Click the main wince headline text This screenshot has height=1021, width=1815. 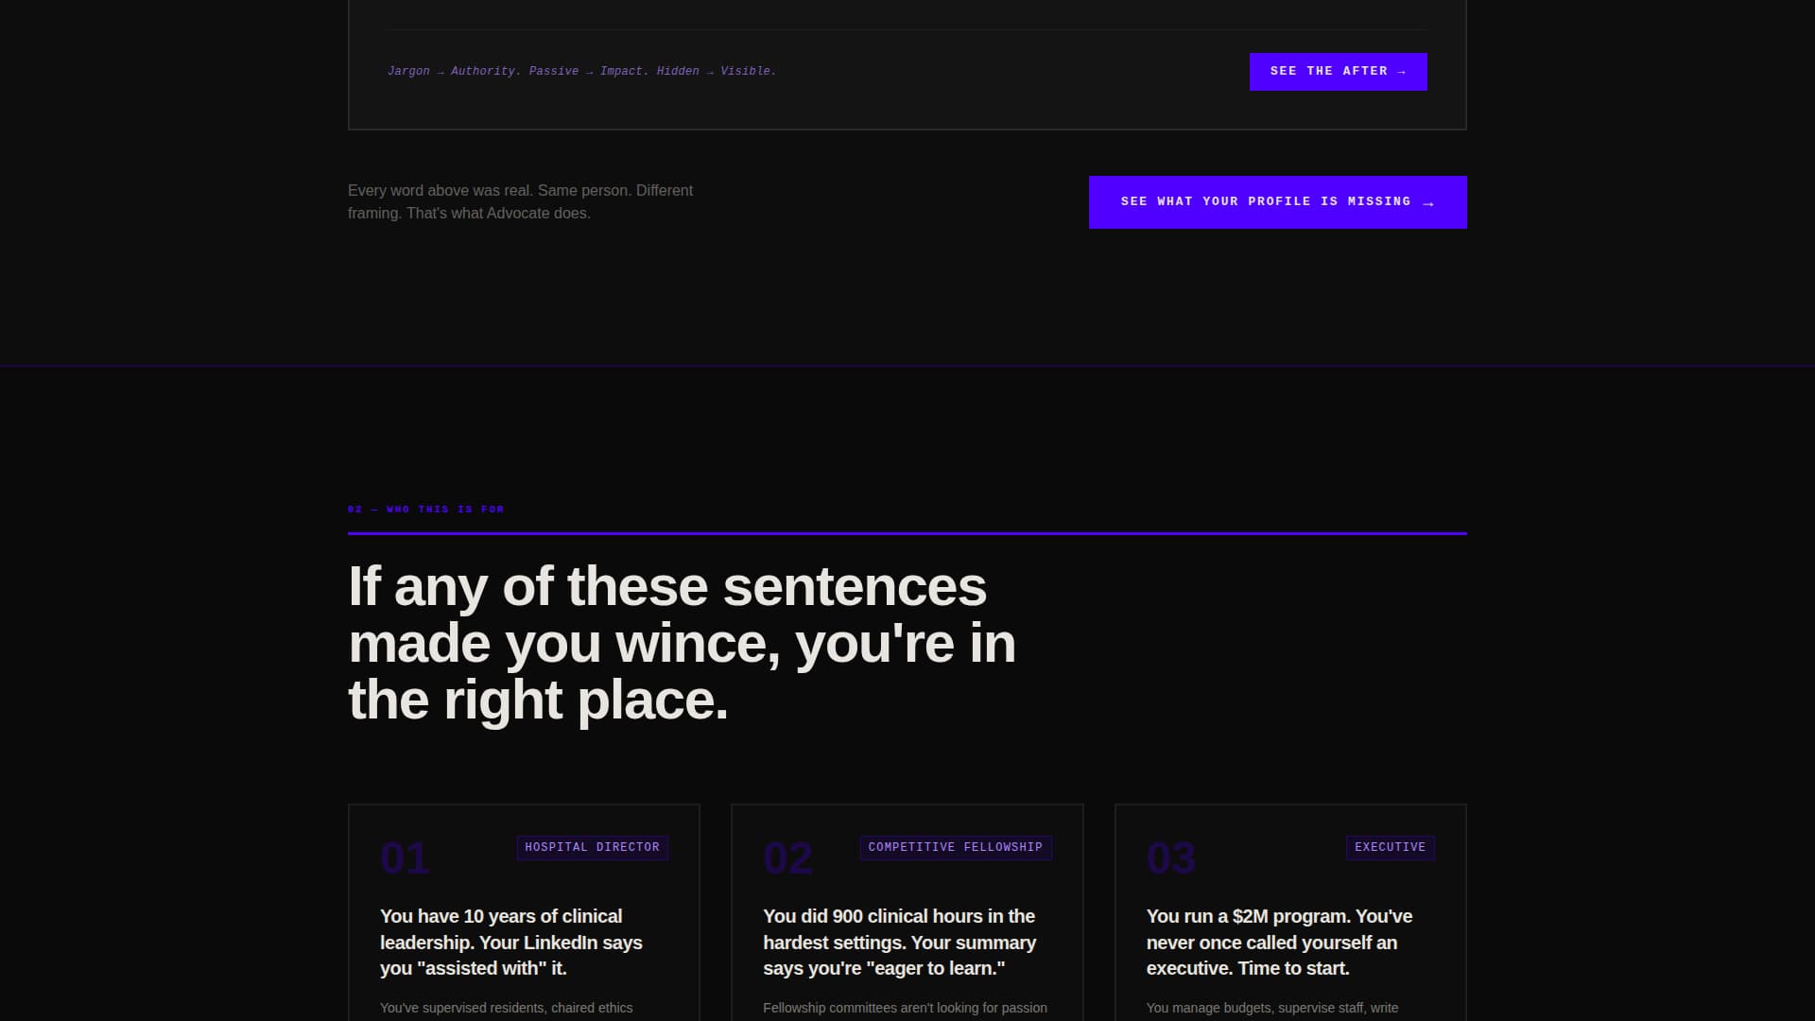tap(683, 643)
